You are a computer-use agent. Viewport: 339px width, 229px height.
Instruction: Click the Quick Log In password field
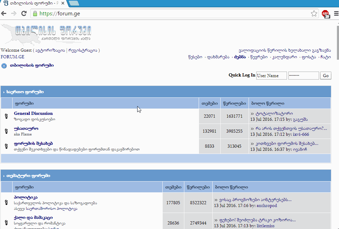[x=303, y=76]
